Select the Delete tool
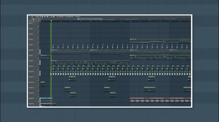Viewport: 219px width, 122px height. click(40, 17)
